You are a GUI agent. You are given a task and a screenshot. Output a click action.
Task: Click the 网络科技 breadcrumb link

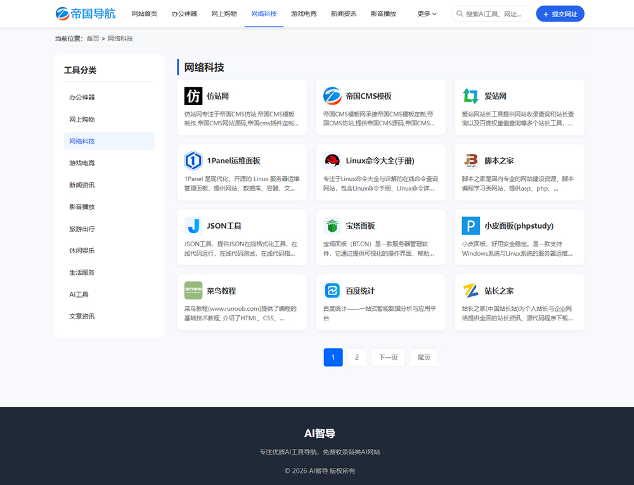tap(120, 39)
